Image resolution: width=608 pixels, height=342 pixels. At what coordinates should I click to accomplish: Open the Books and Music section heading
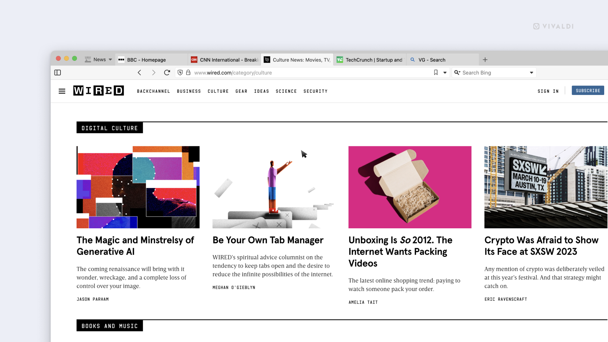tap(110, 326)
